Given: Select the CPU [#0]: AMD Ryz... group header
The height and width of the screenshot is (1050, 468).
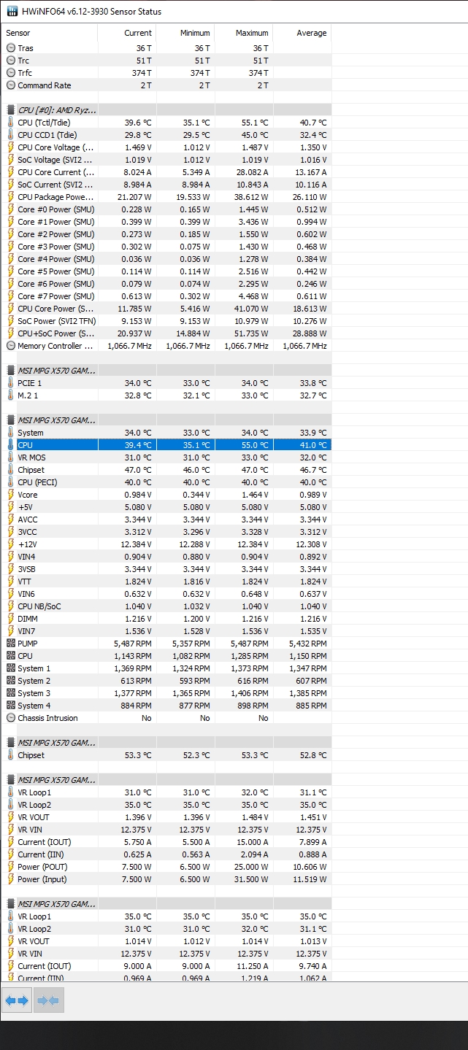Looking at the screenshot, I should click(x=166, y=110).
